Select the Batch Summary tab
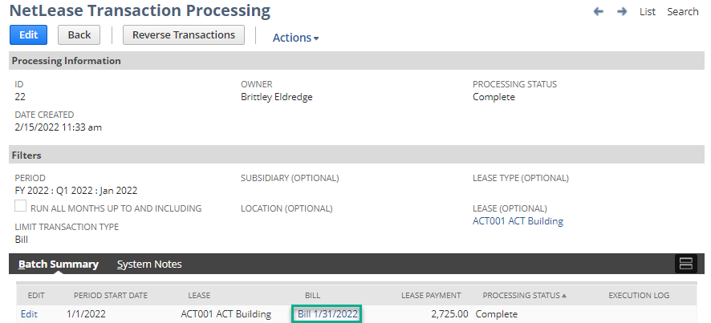 pos(59,264)
